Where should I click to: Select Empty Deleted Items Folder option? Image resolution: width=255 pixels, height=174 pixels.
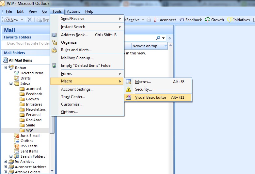point(86,65)
